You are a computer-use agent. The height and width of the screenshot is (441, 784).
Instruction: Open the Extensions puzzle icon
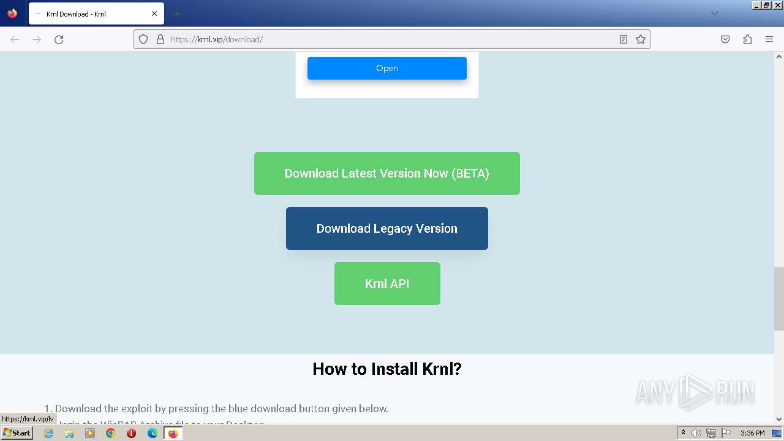(x=747, y=39)
